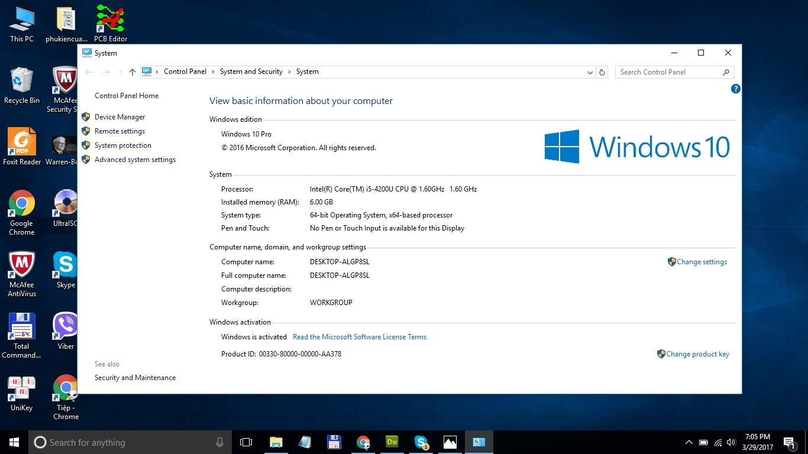
Task: Click the This PC desktop icon
Action: 22,25
